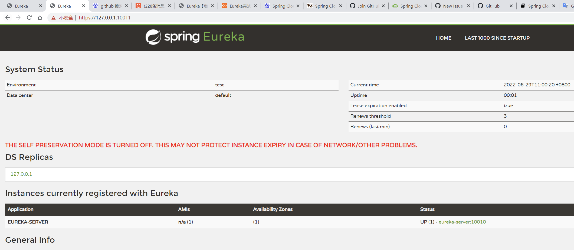Reload the page with the refresh icon
This screenshot has width=574, height=250.
[29, 18]
